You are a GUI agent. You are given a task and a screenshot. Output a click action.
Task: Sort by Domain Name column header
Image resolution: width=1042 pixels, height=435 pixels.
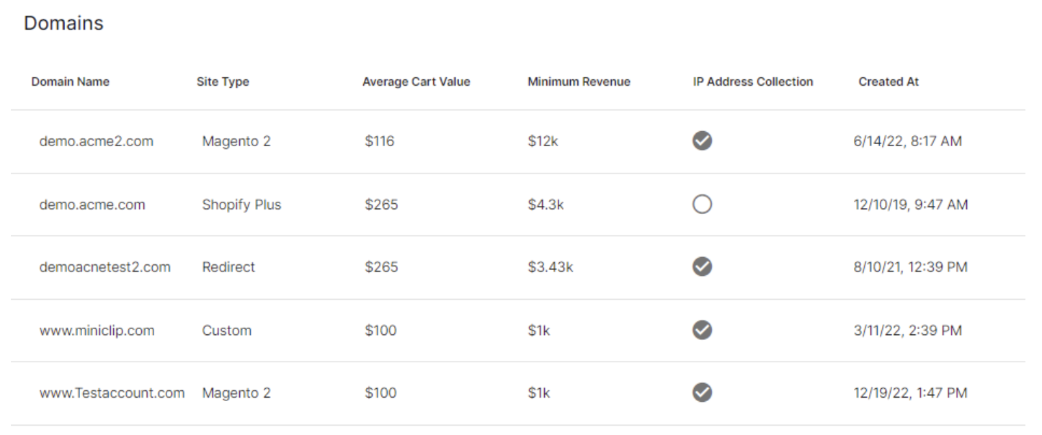click(x=70, y=82)
